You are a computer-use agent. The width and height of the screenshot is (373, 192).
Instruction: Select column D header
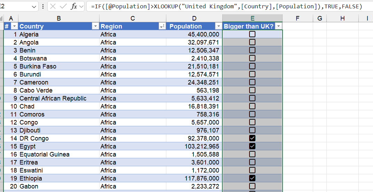[194, 18]
